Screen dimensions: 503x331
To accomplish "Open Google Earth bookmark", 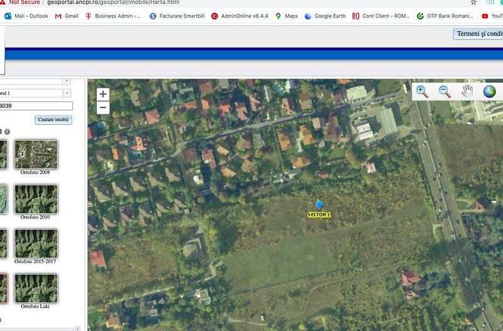I will tap(325, 16).
